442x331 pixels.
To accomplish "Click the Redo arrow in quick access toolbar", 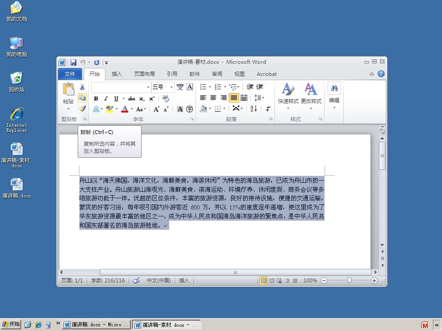I will [97, 62].
